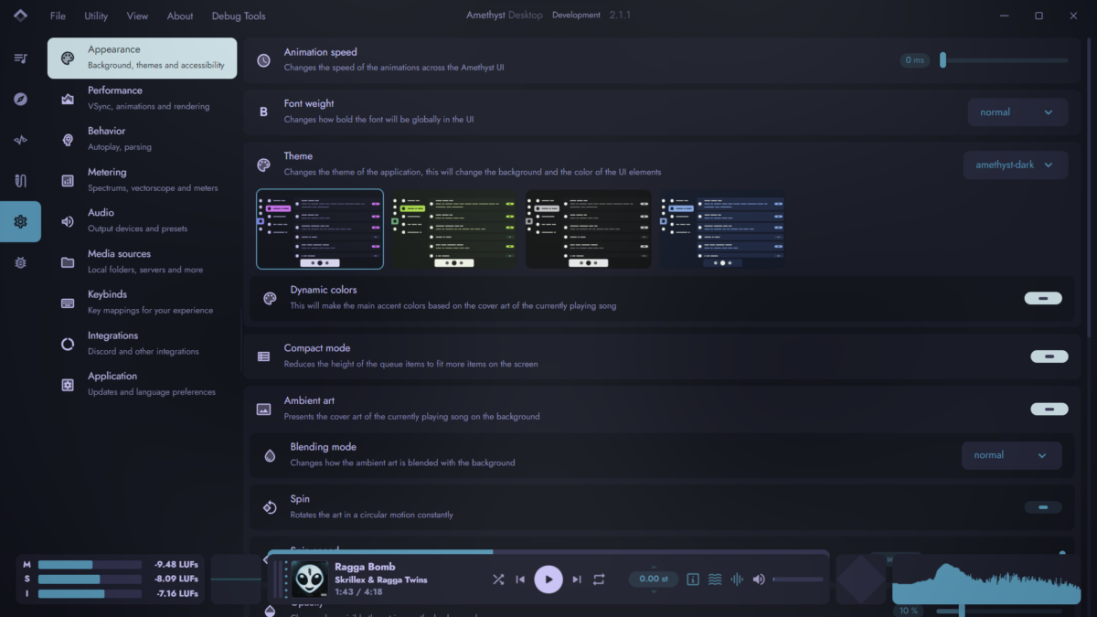The width and height of the screenshot is (1097, 617).
Task: Skip to the previous track
Action: (x=520, y=580)
